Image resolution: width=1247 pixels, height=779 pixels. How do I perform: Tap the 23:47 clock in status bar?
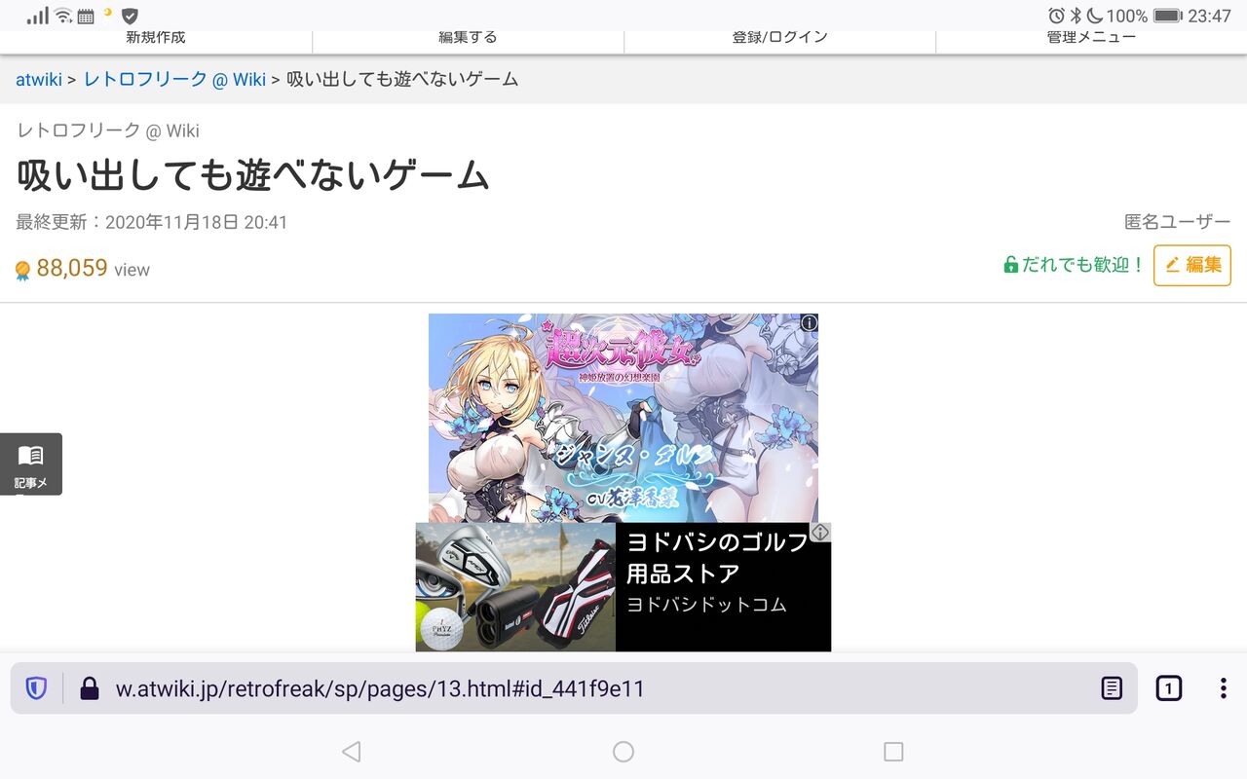click(x=1209, y=16)
